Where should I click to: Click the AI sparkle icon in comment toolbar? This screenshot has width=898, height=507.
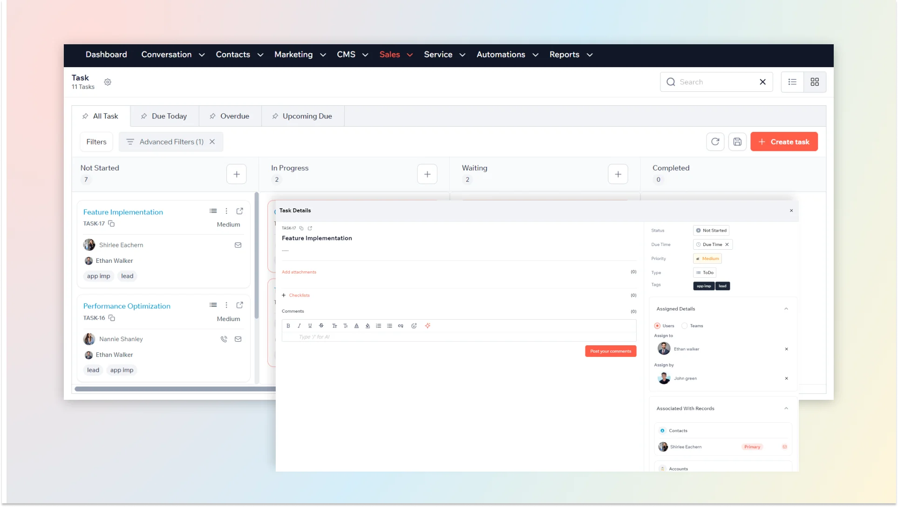(428, 326)
